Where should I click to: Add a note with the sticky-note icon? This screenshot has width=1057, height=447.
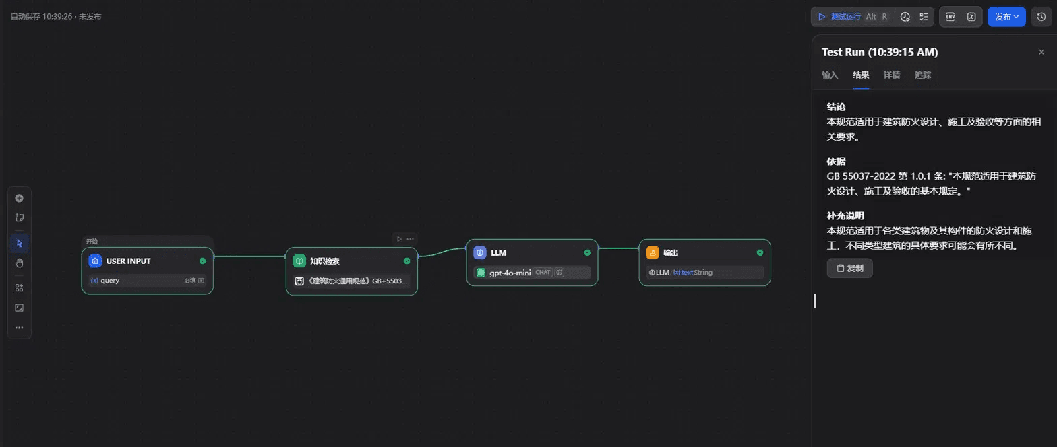point(19,217)
